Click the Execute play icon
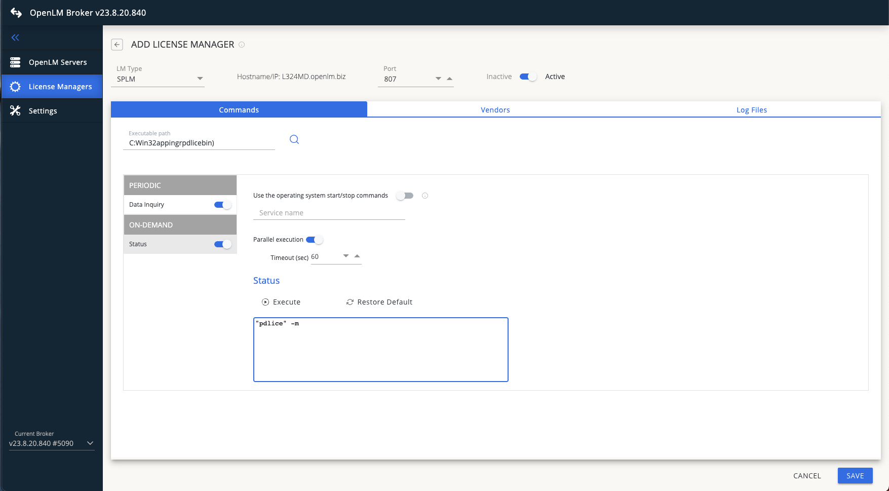The image size is (889, 491). [x=265, y=302]
